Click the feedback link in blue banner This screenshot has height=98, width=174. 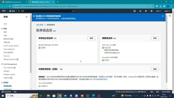[69, 19]
